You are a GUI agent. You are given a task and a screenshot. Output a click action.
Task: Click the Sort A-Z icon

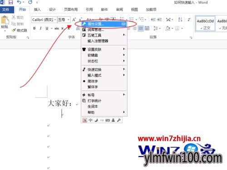tap(180, 19)
